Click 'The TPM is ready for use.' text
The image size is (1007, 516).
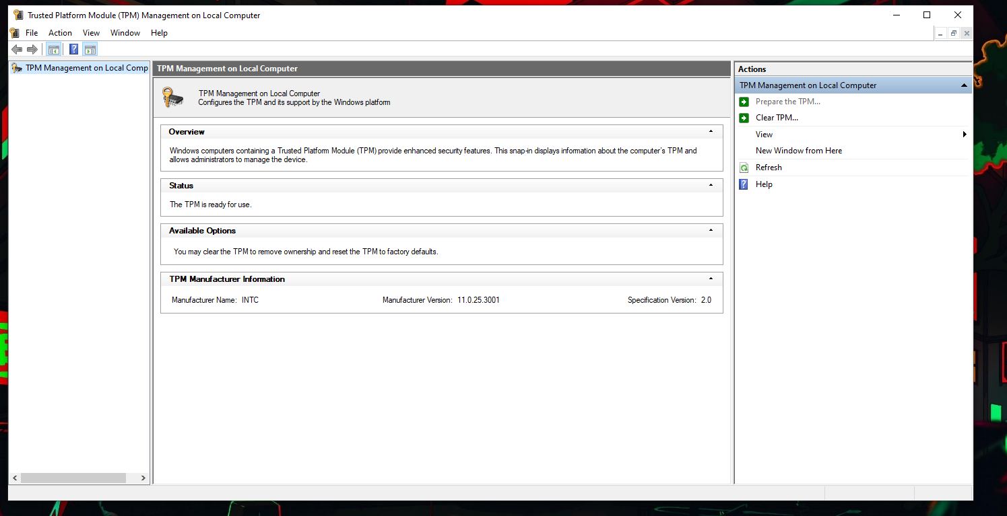click(210, 205)
